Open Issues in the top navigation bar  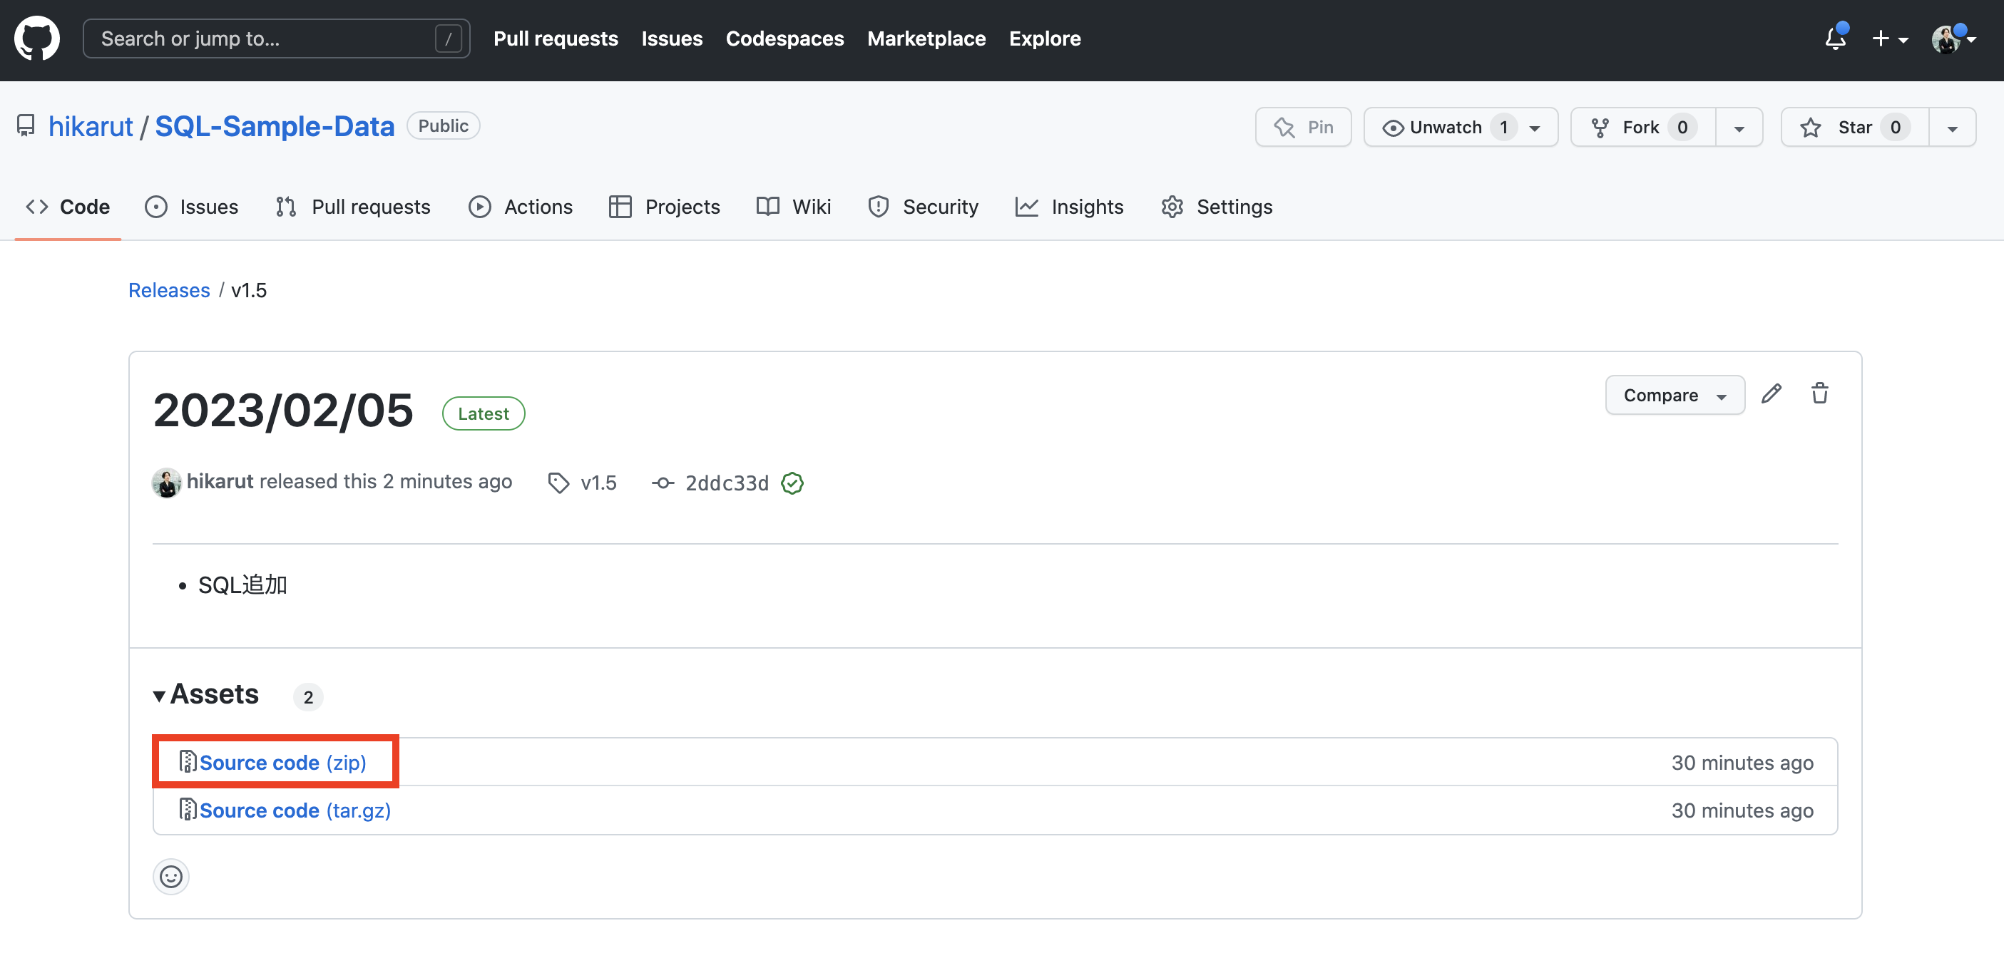click(671, 39)
